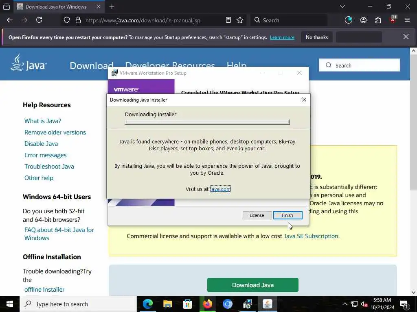Viewport: 417px width, 312px height.
Task: Dismiss the startup notification bar
Action: 406,37
